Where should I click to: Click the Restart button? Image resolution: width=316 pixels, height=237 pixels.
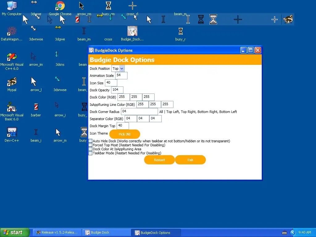pos(160,160)
